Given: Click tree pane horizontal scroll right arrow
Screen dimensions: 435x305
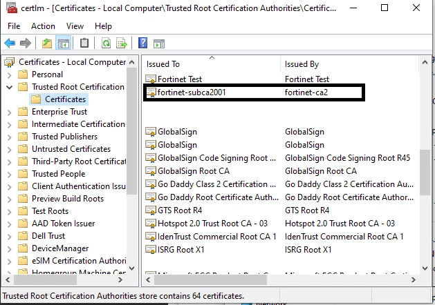Looking at the screenshot, I should (x=120, y=280).
